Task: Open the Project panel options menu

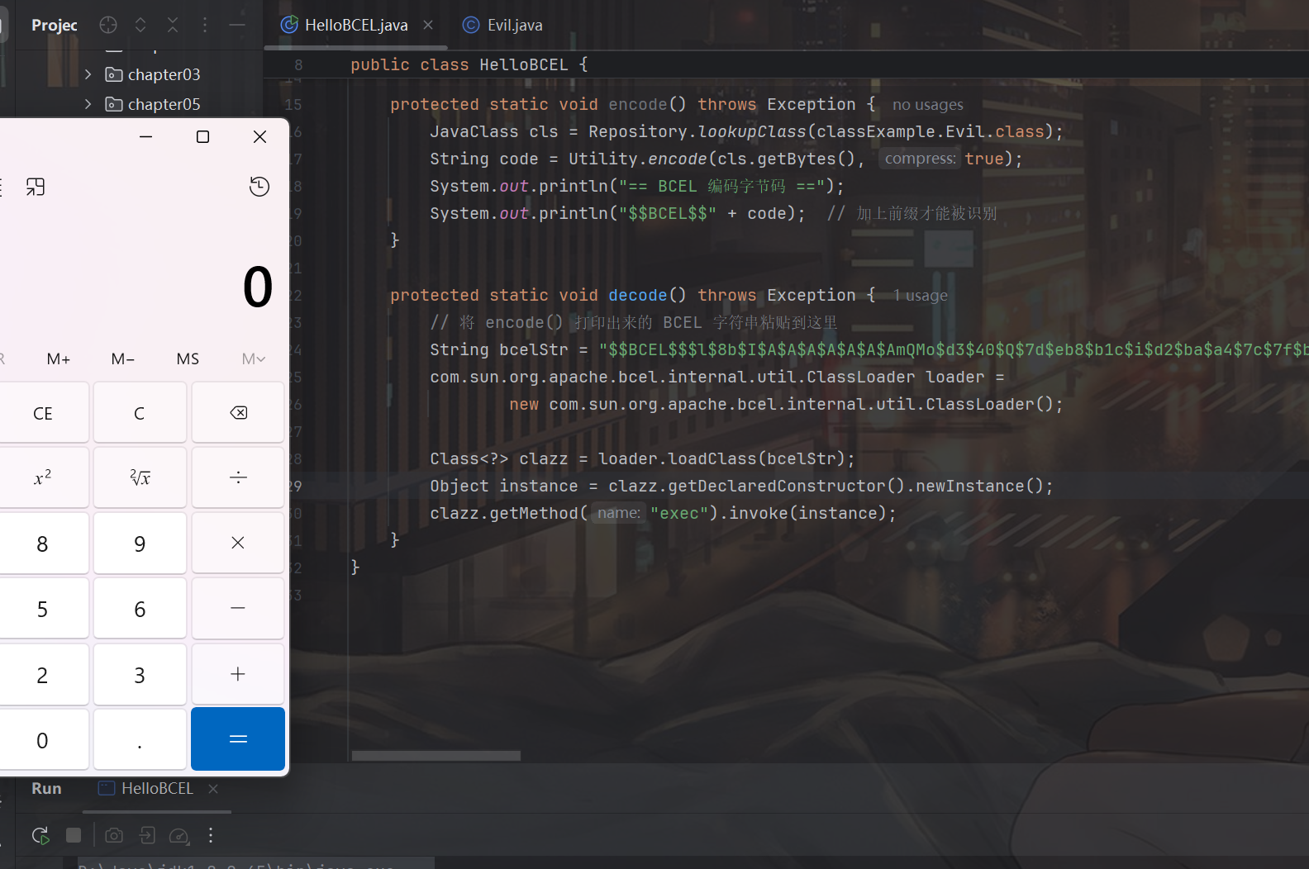Action: pyautogui.click(x=205, y=25)
